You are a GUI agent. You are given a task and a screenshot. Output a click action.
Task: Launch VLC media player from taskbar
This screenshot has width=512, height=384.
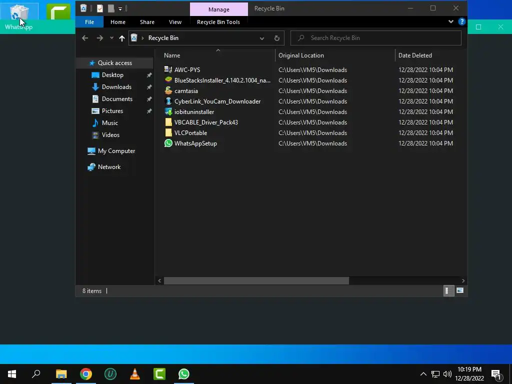tap(135, 374)
